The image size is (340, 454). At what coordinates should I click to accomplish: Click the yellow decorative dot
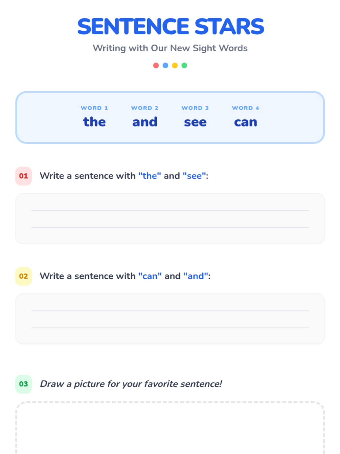click(175, 66)
